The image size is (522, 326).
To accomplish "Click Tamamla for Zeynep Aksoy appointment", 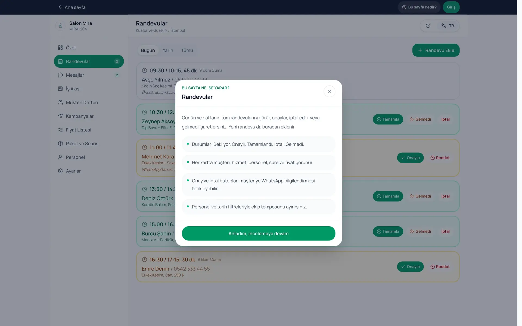I will click(388, 119).
